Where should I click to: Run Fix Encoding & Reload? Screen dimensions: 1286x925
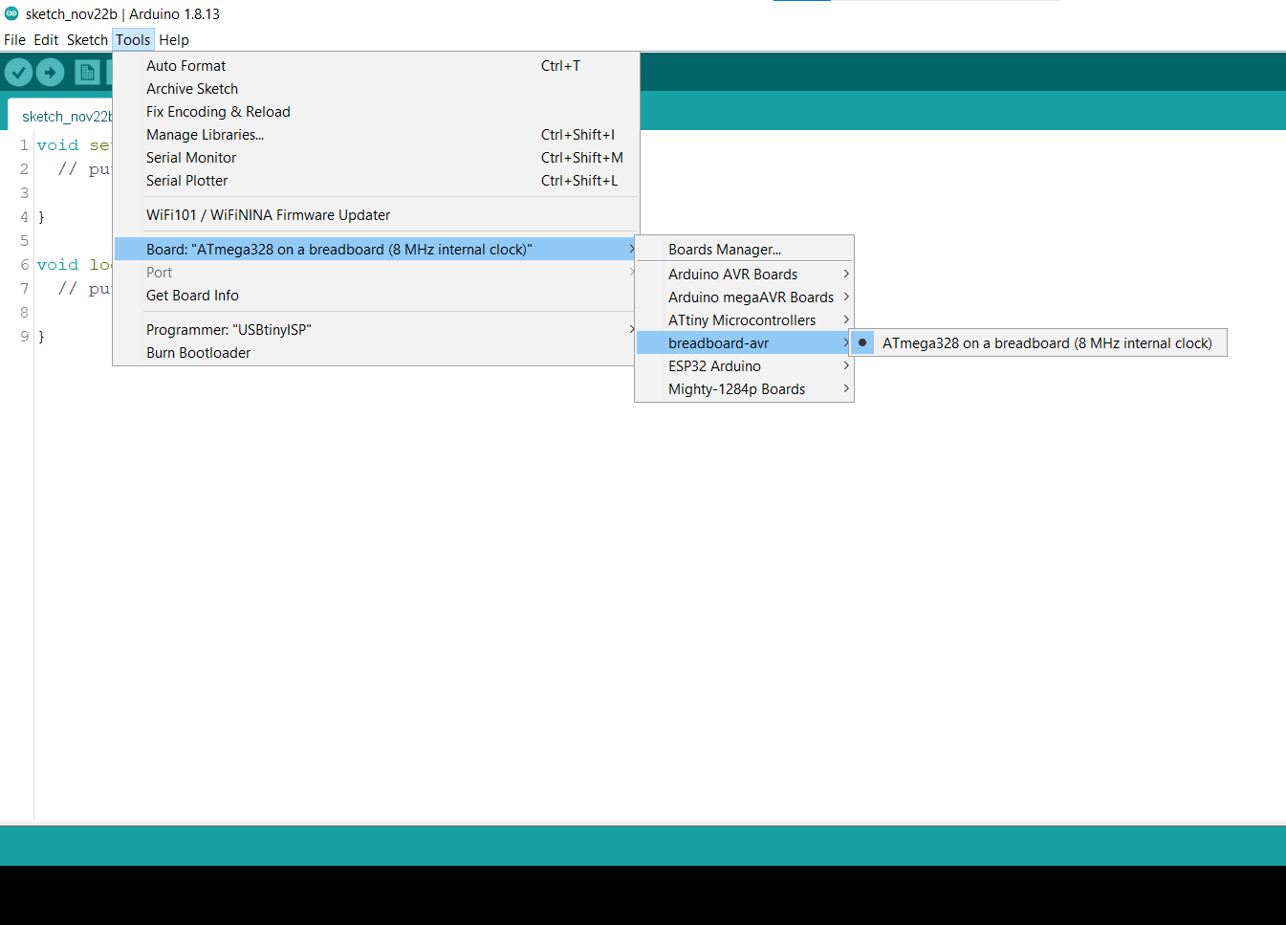377,112
